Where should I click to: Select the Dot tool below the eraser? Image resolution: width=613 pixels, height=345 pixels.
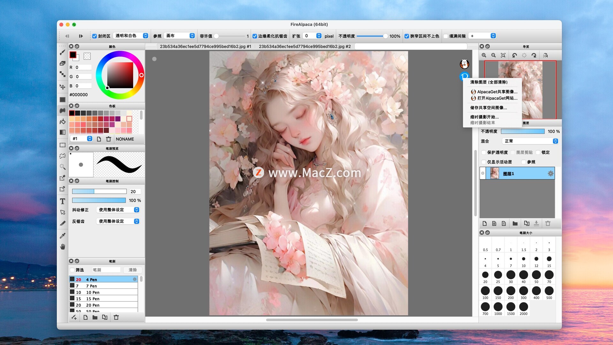pyautogui.click(x=63, y=74)
